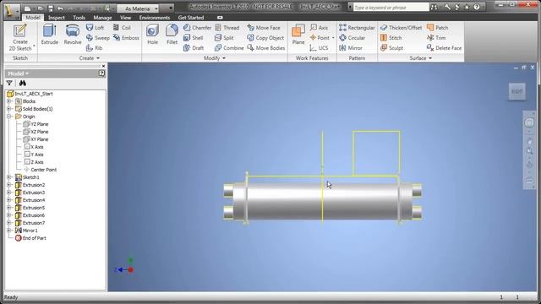Switch to the Manage tab
The height and width of the screenshot is (304, 541).
pos(102,18)
